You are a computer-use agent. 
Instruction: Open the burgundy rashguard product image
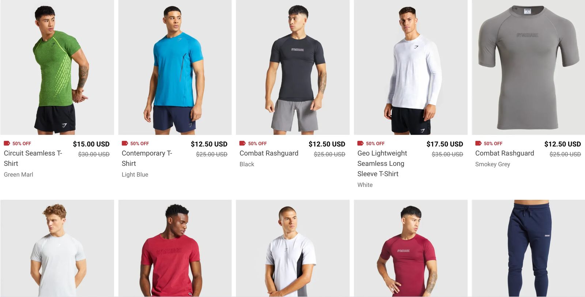tap(411, 248)
